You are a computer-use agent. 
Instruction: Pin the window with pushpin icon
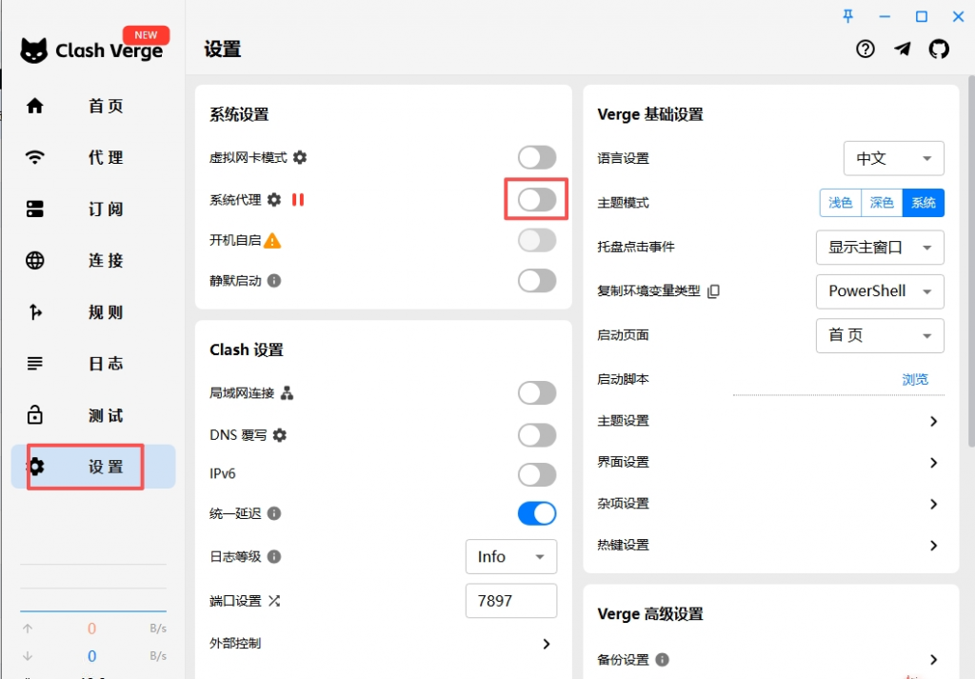(848, 16)
